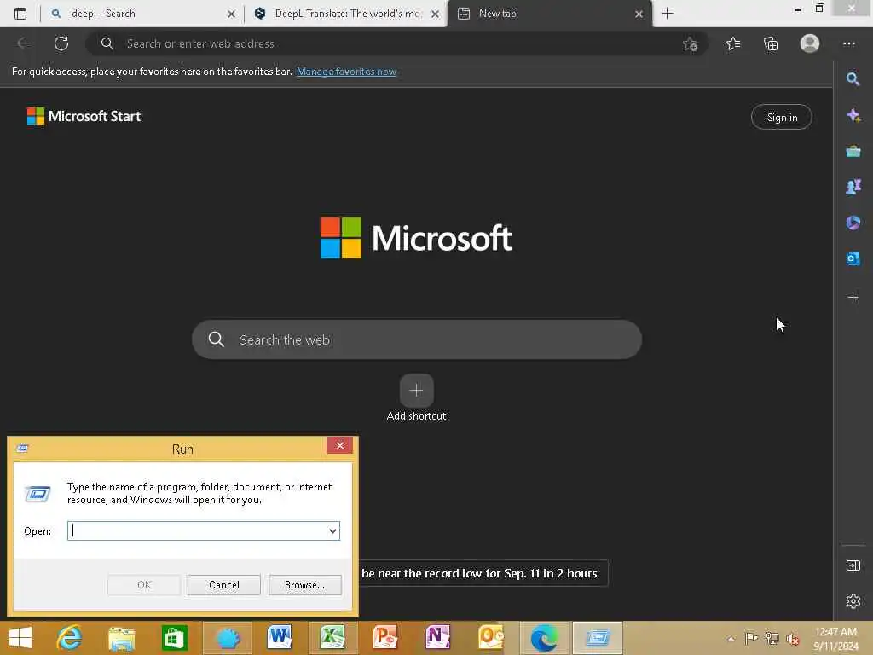The image size is (873, 655).
Task: Click the Sign in button
Action: coord(782,117)
